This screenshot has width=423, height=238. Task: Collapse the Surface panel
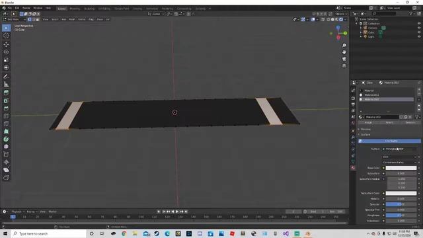click(x=365, y=134)
